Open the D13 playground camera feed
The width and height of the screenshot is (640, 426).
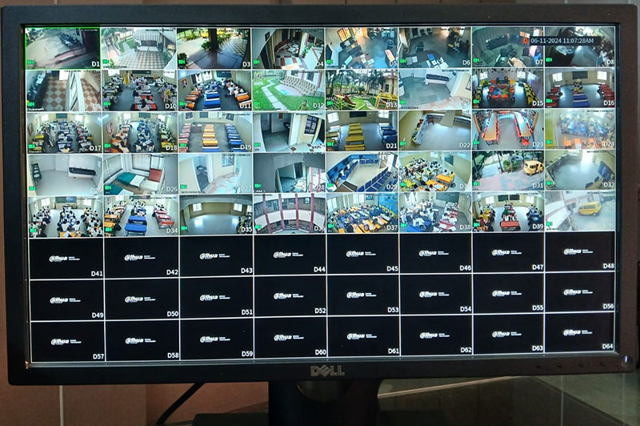tap(361, 89)
